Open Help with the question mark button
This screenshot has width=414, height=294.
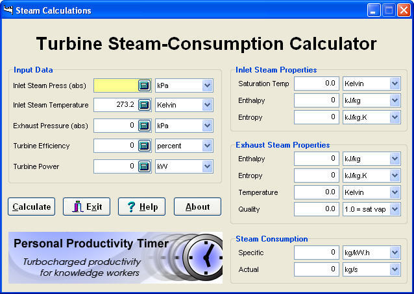141,207
